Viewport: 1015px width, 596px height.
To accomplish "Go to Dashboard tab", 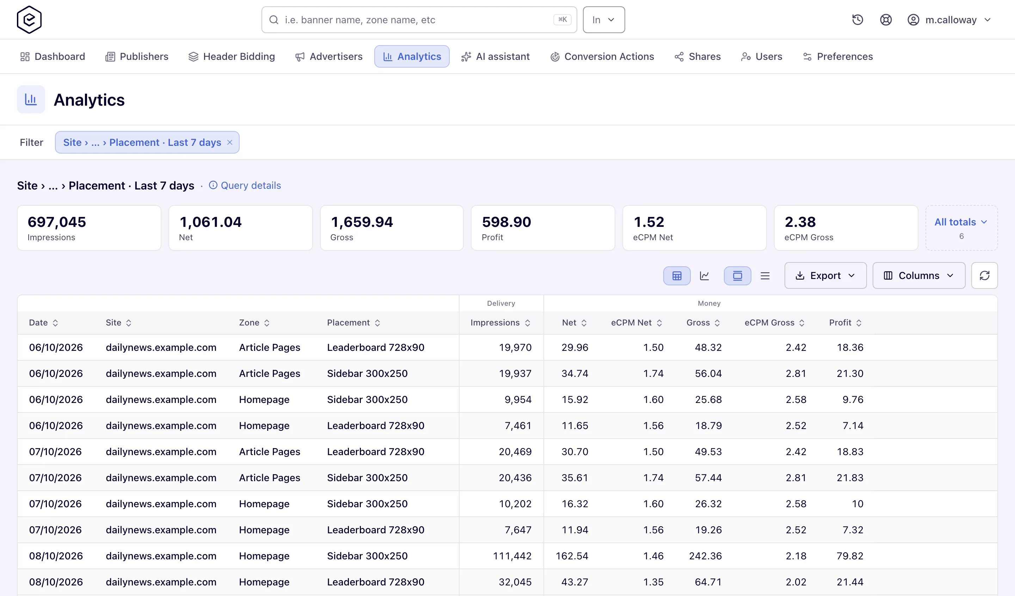I will coord(53,56).
